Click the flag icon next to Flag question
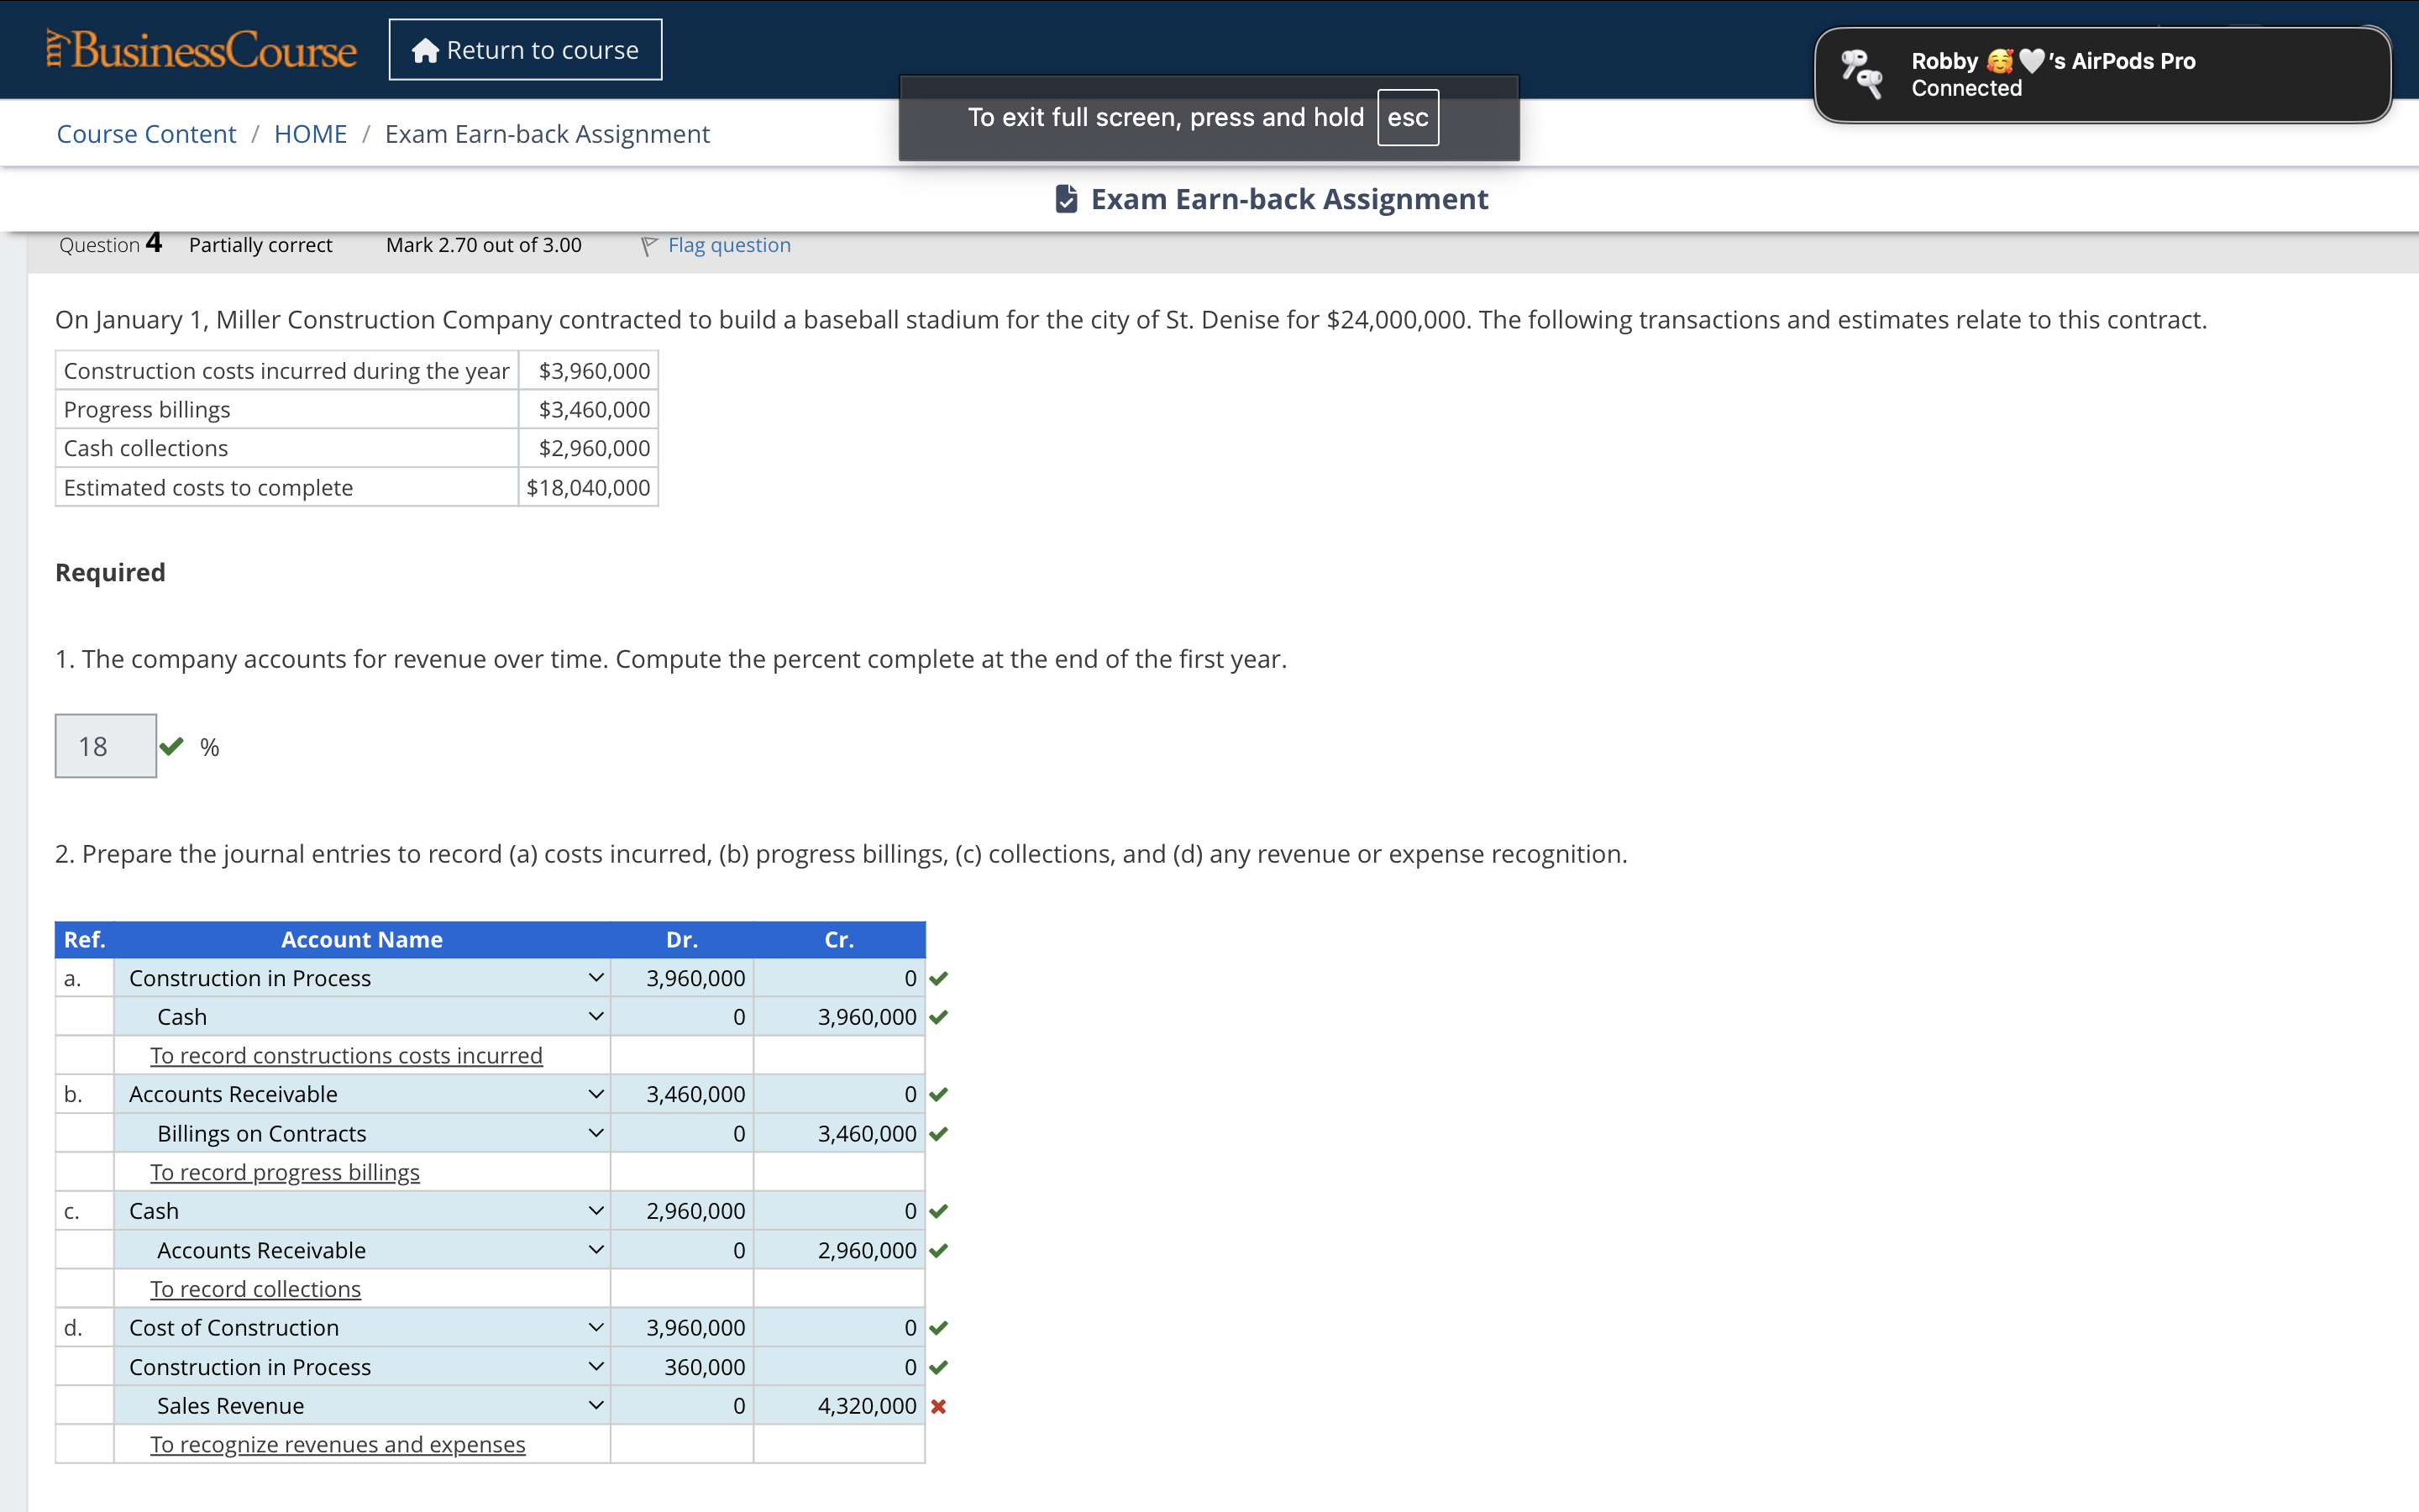Screen dimensions: 2419x1512 [x=648, y=245]
